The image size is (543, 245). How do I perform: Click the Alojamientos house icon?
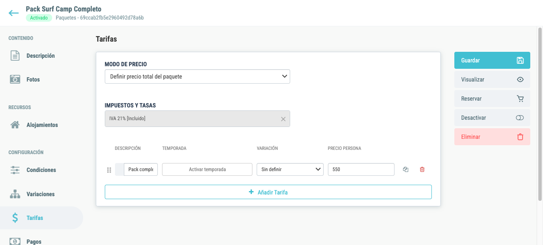[x=15, y=125]
